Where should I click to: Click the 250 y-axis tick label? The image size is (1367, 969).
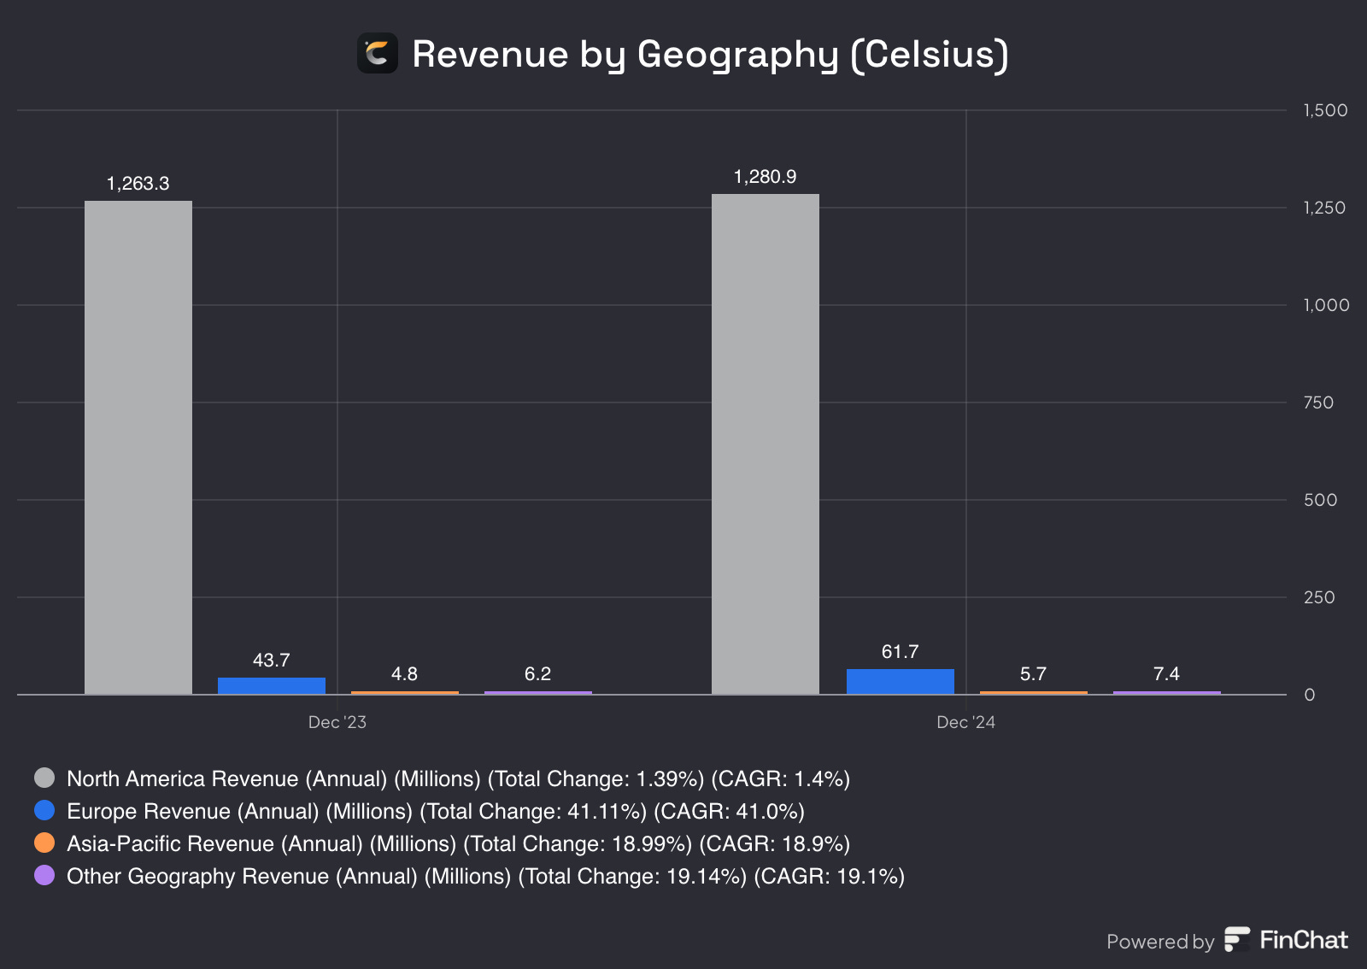(x=1320, y=597)
